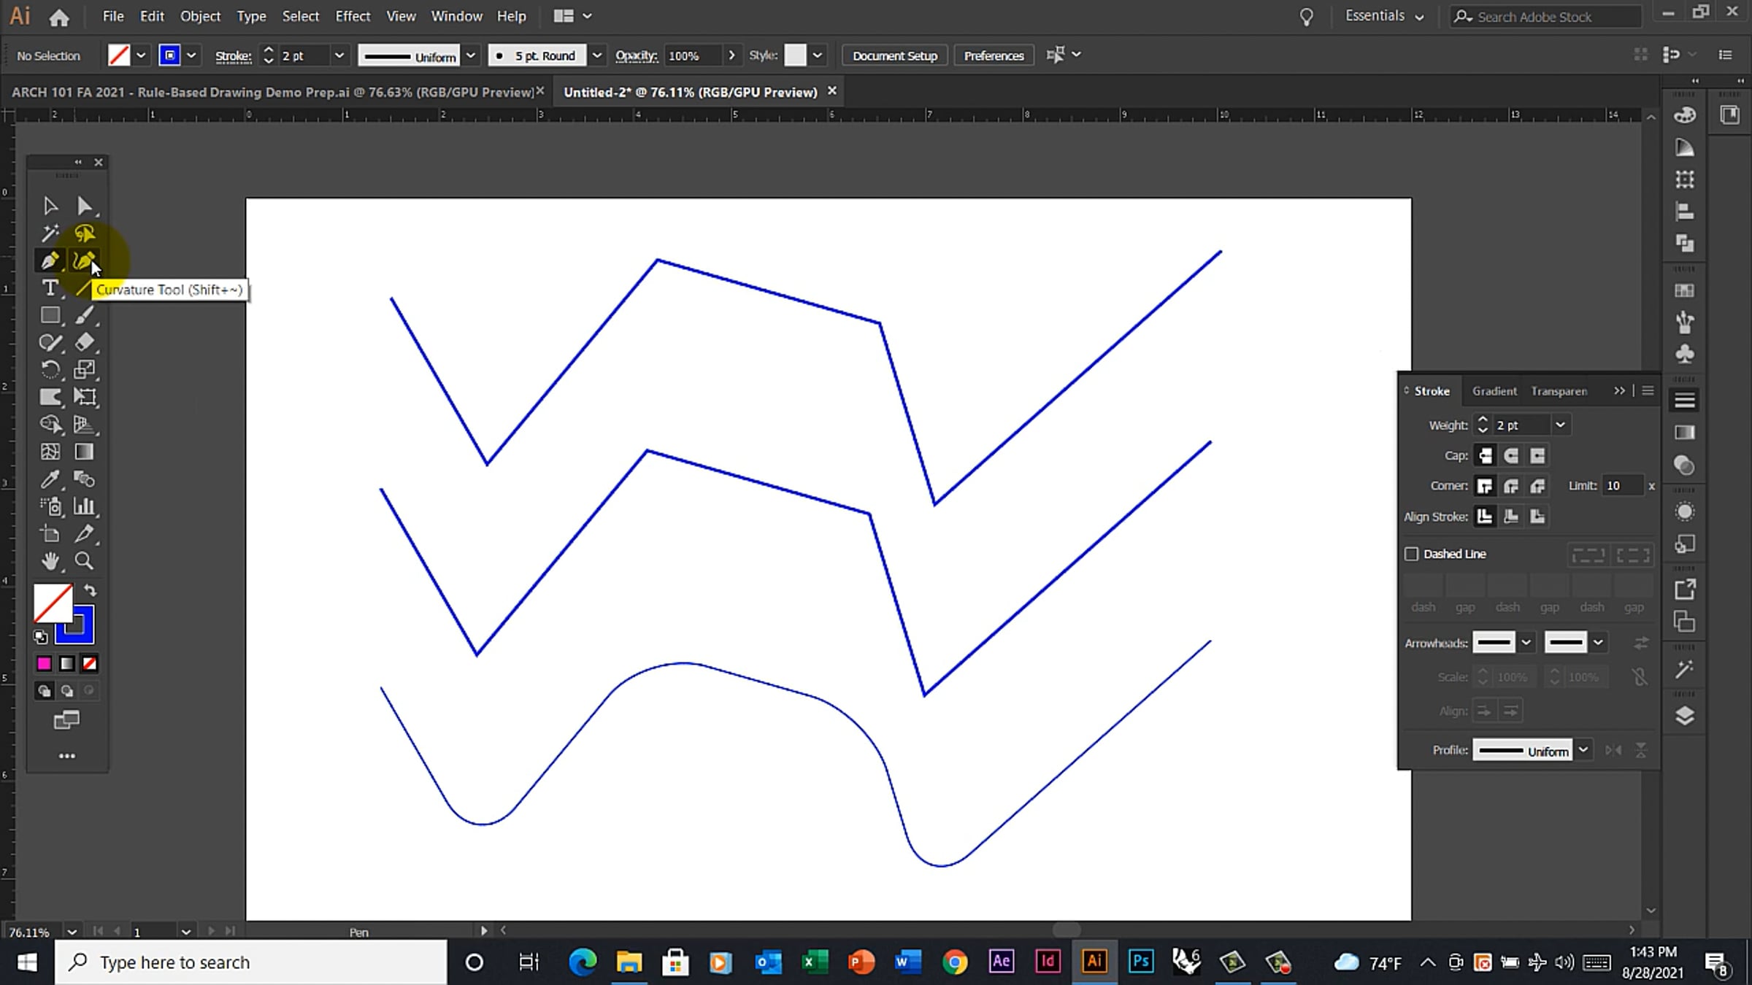Select the Direct Selection tool
This screenshot has width=1752, height=985.
[x=84, y=206]
